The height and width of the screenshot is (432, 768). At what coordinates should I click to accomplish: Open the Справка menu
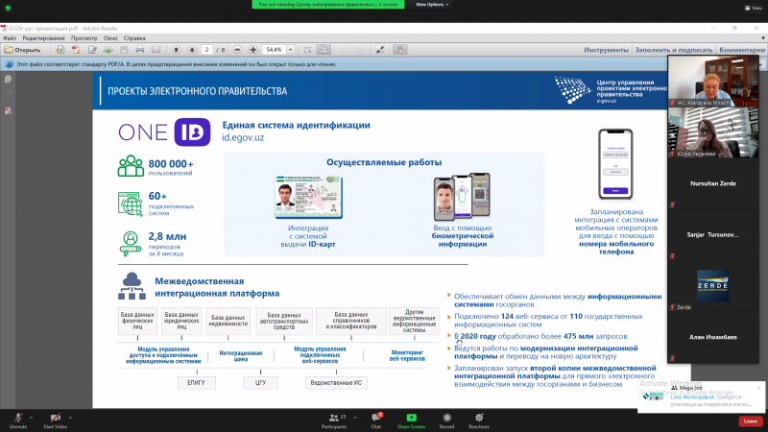tap(134, 37)
